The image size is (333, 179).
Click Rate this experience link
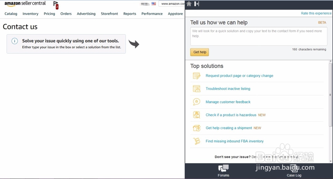(x=316, y=13)
